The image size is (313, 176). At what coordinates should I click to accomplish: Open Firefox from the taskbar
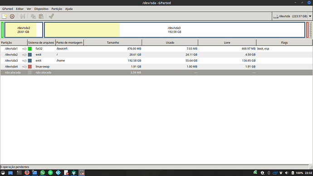coord(27,173)
